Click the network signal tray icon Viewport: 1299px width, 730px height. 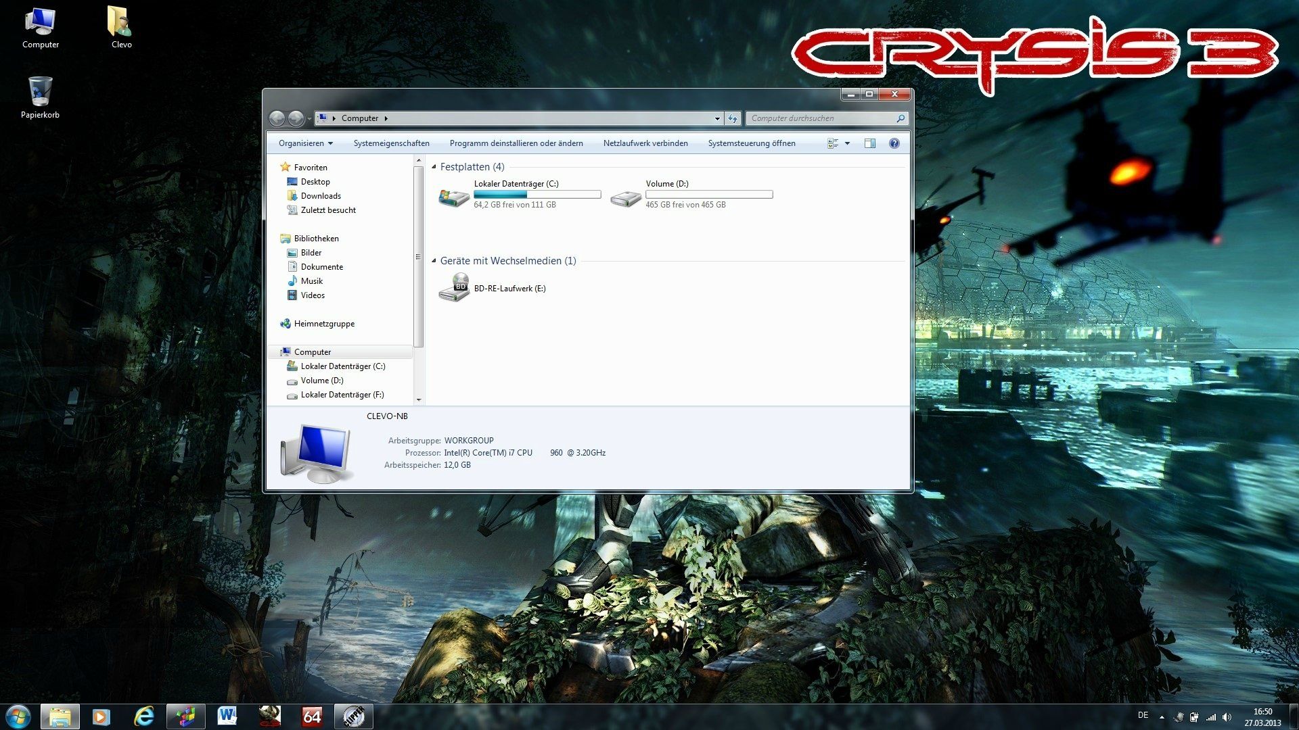(x=1211, y=717)
